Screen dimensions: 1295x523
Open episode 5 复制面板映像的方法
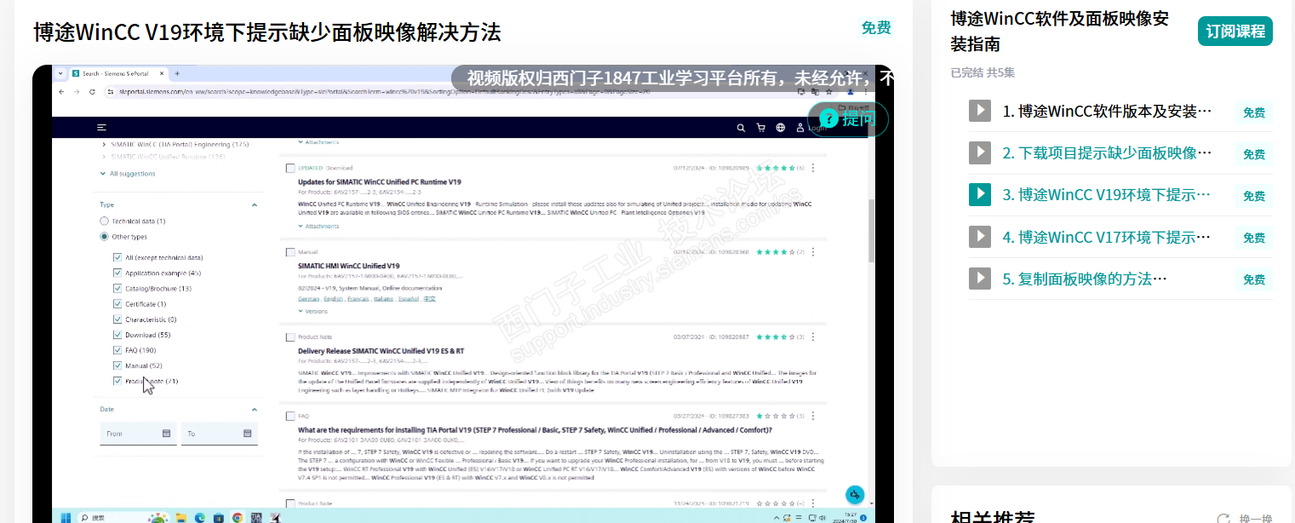(x=1085, y=279)
